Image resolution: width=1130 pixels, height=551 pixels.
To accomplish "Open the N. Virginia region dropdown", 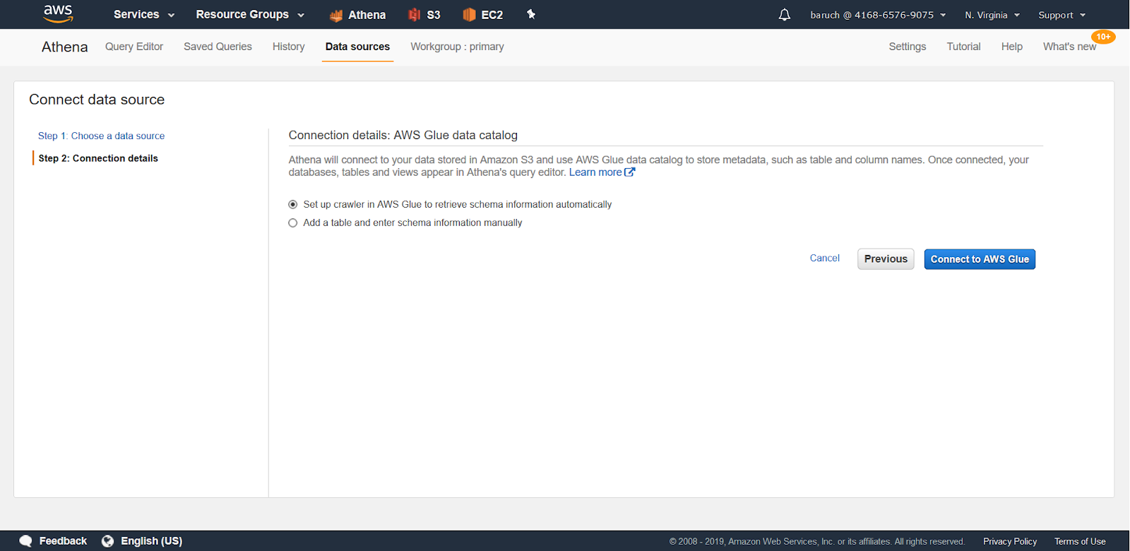I will click(x=992, y=15).
